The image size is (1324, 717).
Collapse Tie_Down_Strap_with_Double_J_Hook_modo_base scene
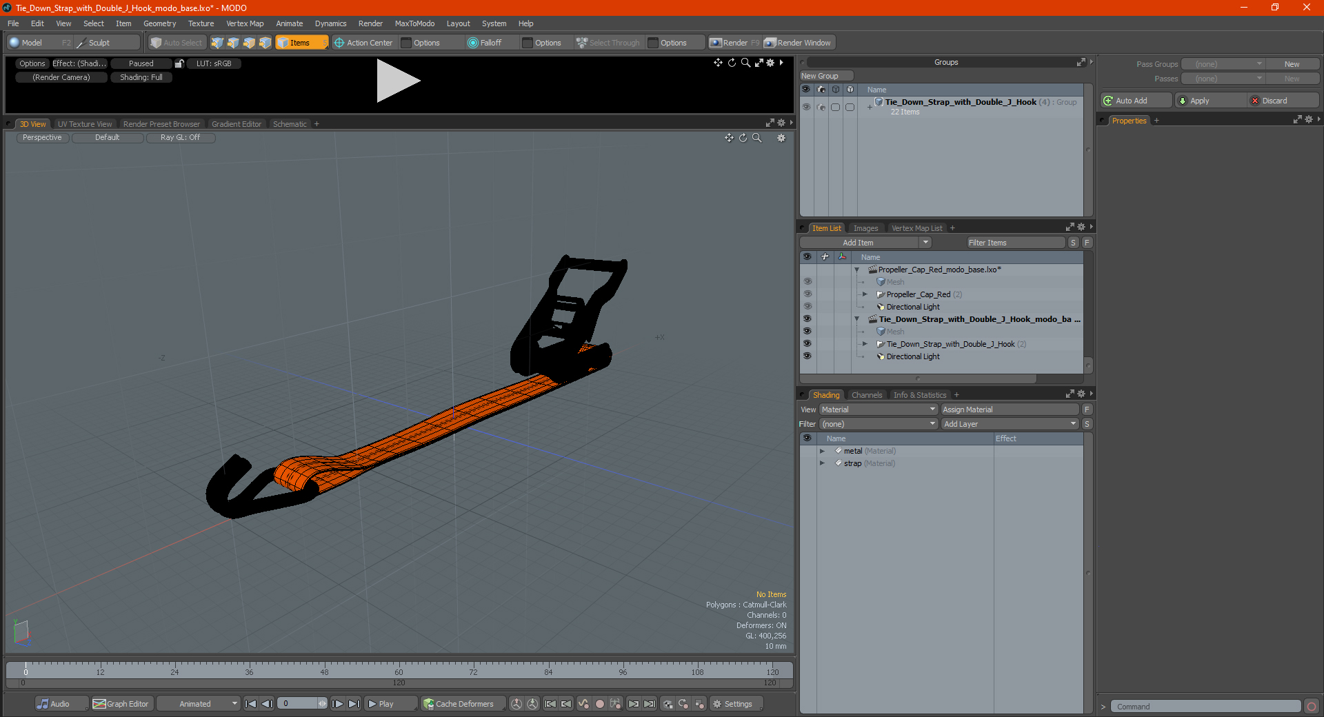tap(856, 319)
